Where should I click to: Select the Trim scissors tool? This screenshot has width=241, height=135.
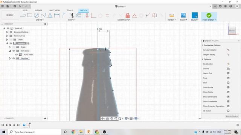(72, 15)
